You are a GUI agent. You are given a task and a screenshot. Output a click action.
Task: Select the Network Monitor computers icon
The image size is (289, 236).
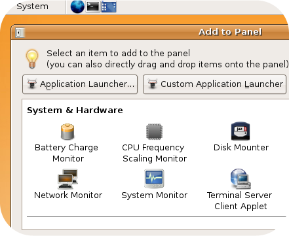point(67,179)
